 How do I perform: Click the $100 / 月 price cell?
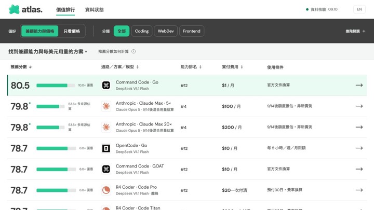pos(231,106)
